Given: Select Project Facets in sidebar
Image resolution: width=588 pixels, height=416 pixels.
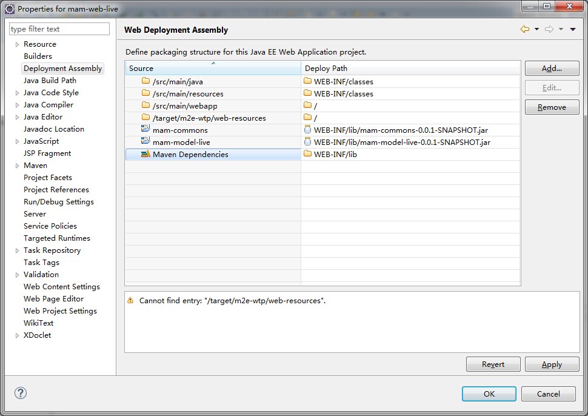Looking at the screenshot, I should coord(48,178).
